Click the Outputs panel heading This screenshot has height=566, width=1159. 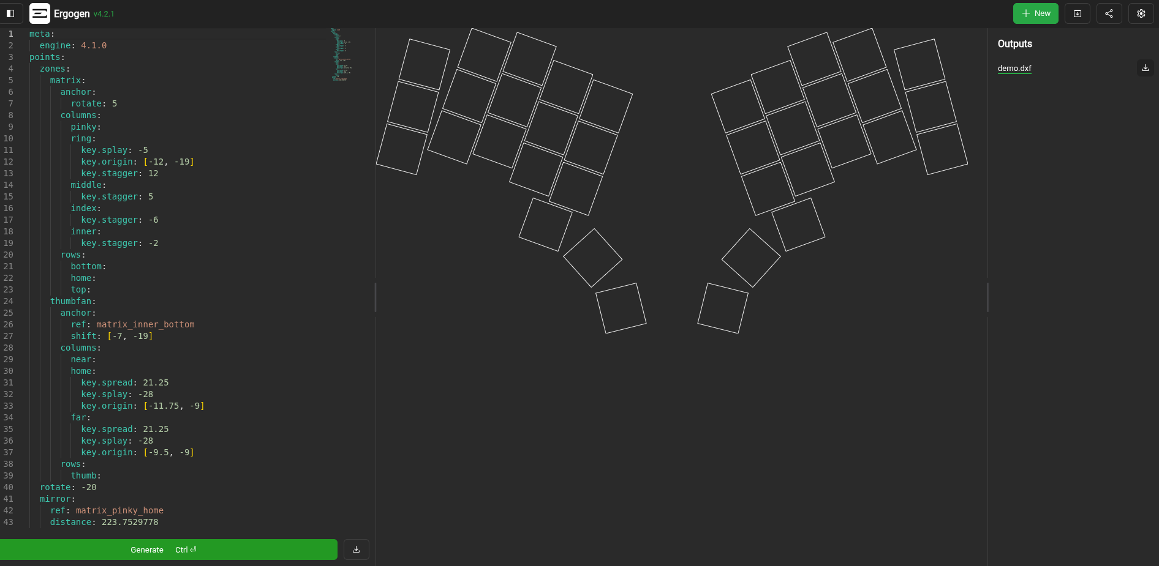tap(1014, 44)
